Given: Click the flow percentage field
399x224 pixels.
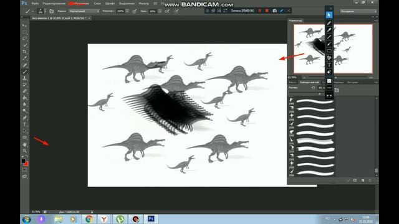Looking at the screenshot, I should click(x=153, y=11).
